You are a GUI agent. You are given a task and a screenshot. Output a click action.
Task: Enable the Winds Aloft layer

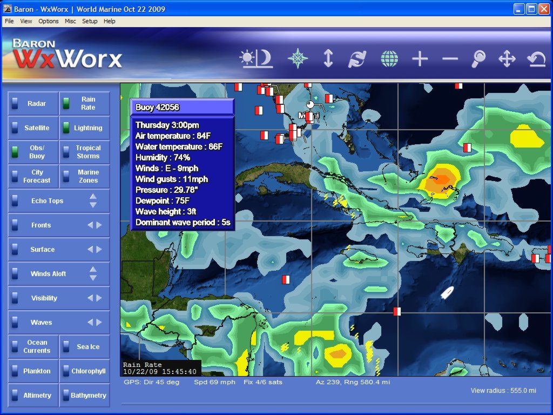coord(48,274)
